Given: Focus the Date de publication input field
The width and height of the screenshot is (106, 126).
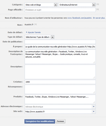Looking at the screenshot, I should point(60,42).
